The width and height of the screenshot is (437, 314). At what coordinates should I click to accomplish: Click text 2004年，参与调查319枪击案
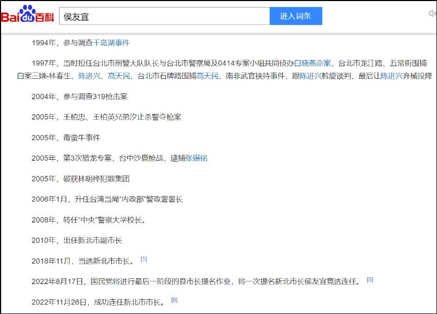pyautogui.click(x=79, y=97)
